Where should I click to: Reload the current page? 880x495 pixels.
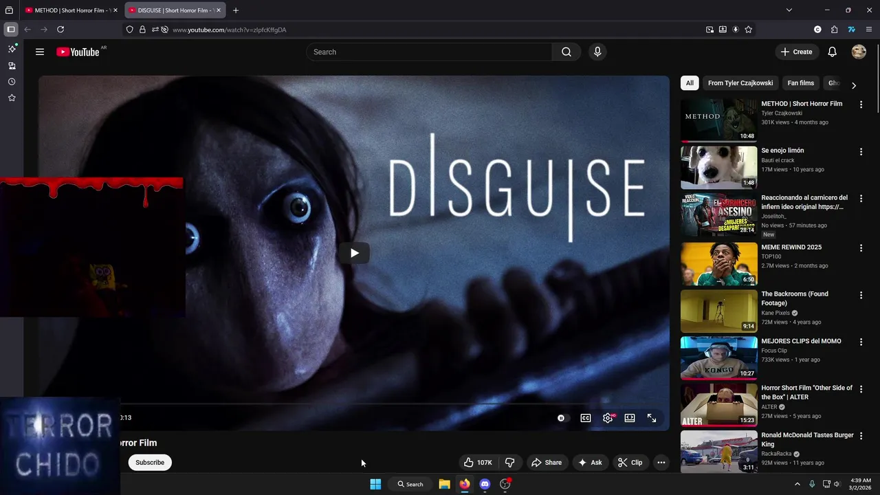60,30
